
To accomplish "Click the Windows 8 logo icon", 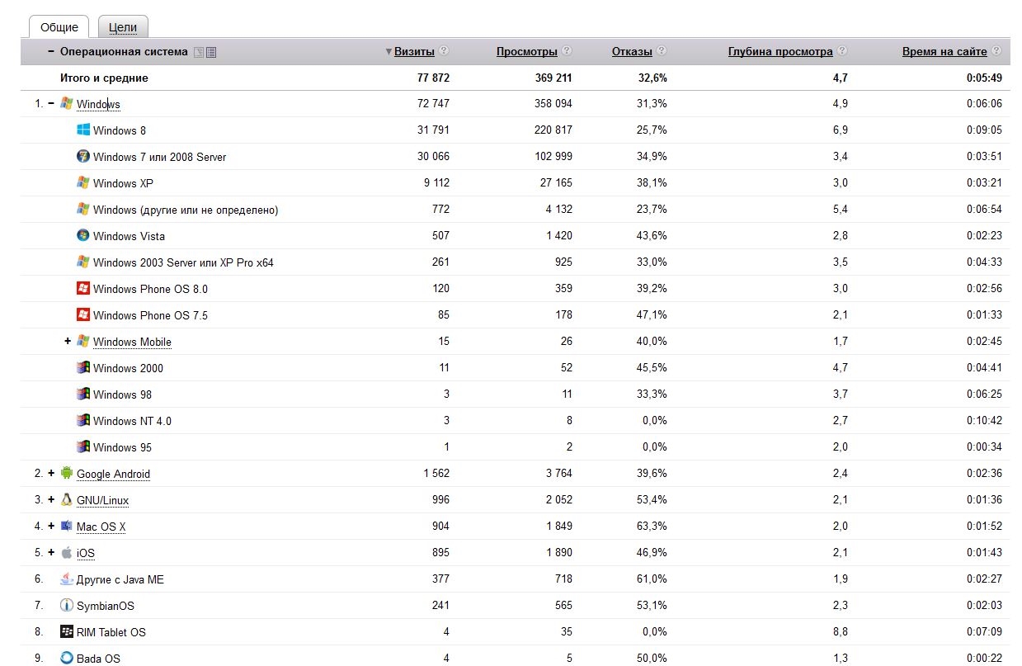I will click(x=83, y=130).
